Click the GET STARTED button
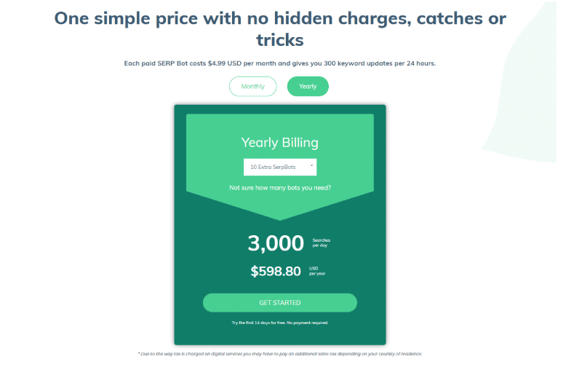This screenshot has height=386, width=582. click(x=280, y=303)
